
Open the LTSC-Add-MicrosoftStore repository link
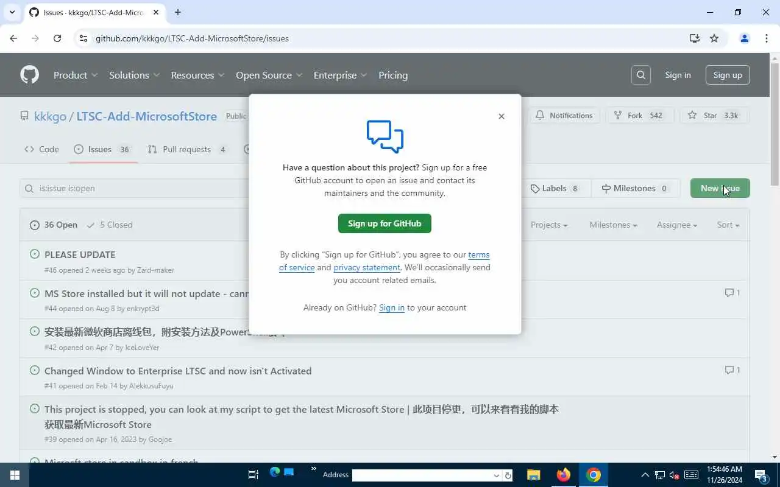coord(146,116)
